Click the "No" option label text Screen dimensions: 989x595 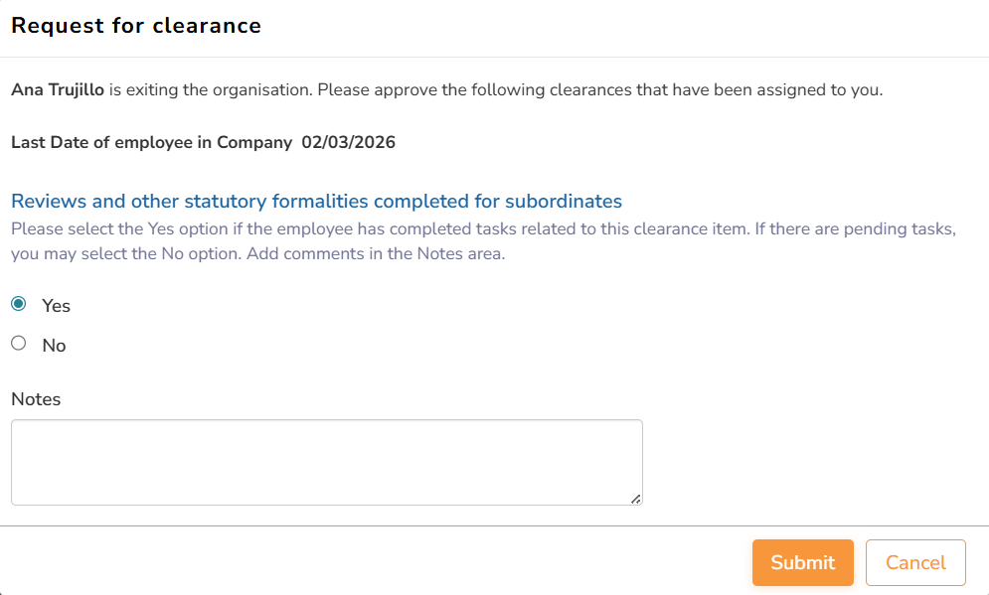pos(54,346)
